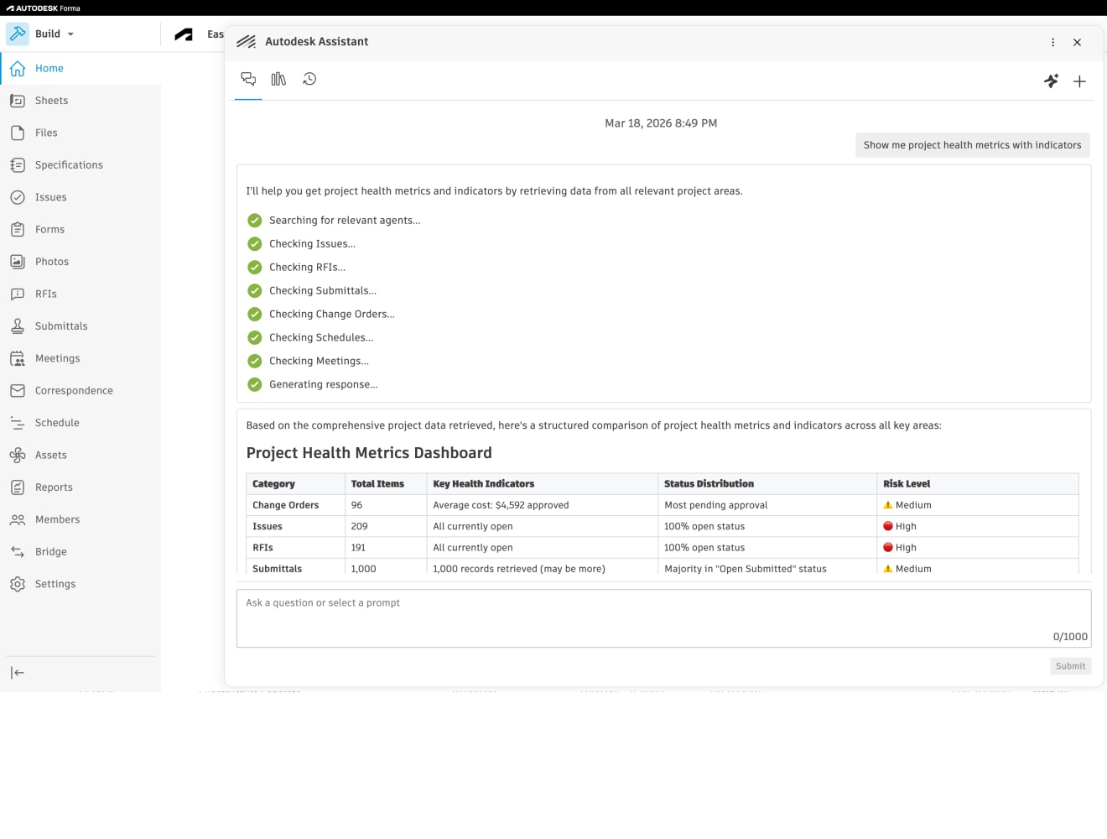Open the Schedule section

click(x=57, y=423)
